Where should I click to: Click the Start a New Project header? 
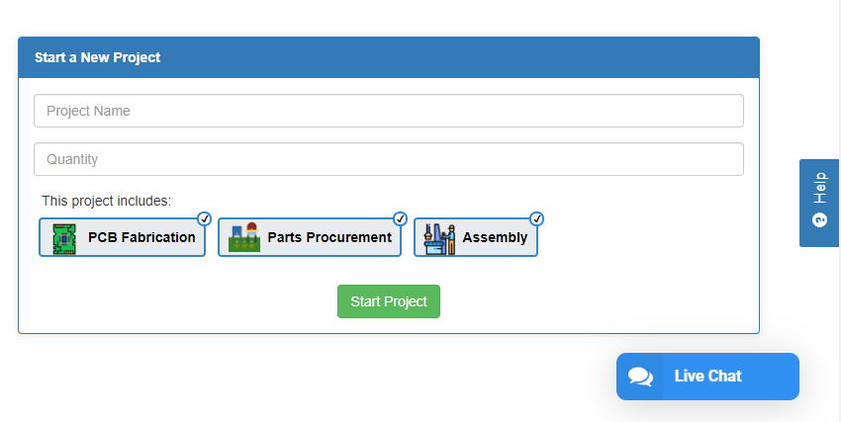[x=98, y=57]
